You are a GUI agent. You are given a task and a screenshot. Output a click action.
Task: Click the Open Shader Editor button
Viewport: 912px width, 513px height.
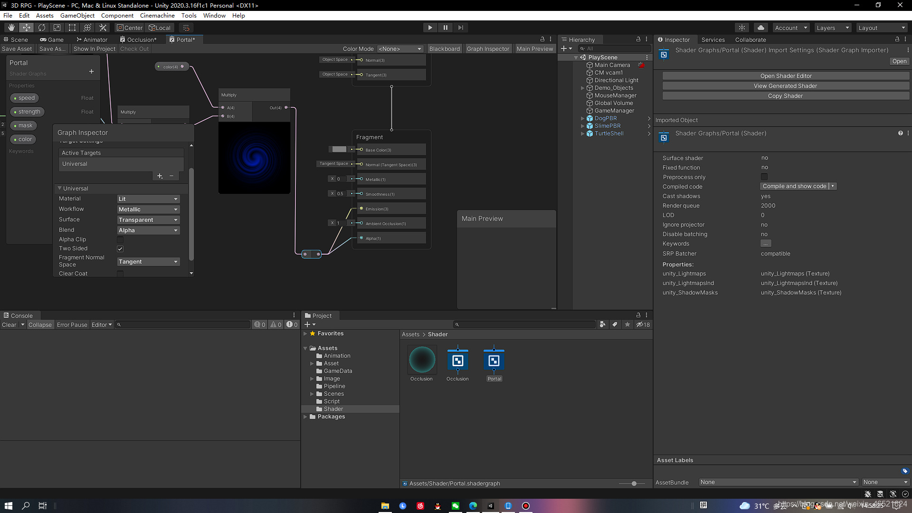point(786,76)
